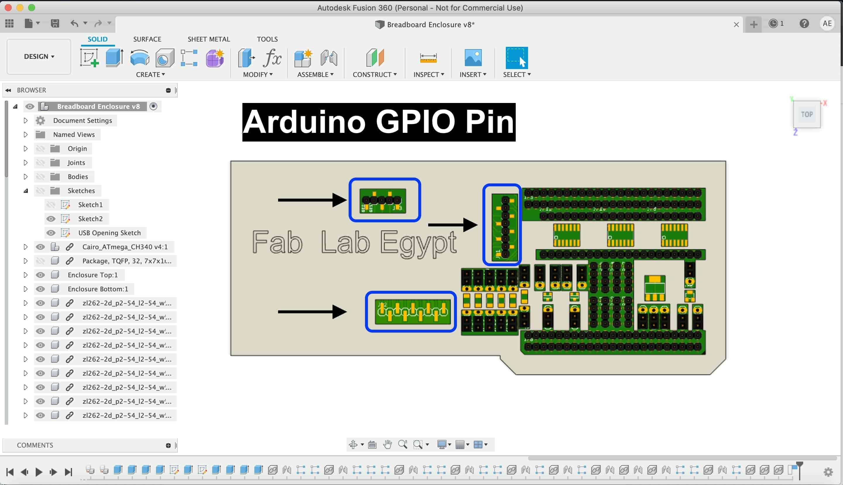
Task: Open the INSPECT dropdown menu
Action: tap(429, 75)
